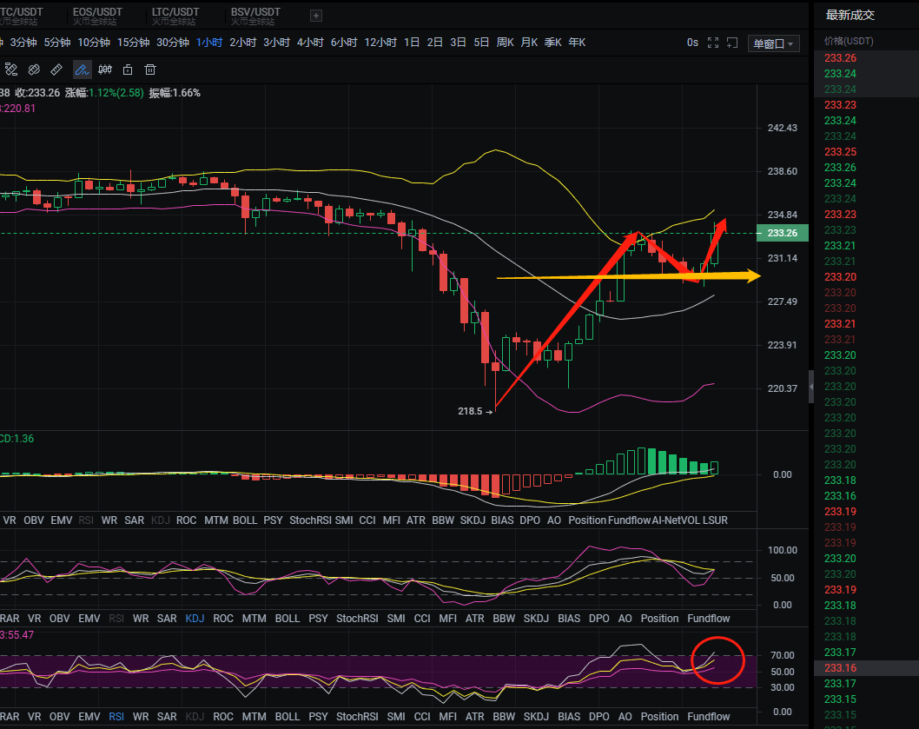Select the 15分钟 timeframe
This screenshot has width=919, height=729.
point(134,43)
